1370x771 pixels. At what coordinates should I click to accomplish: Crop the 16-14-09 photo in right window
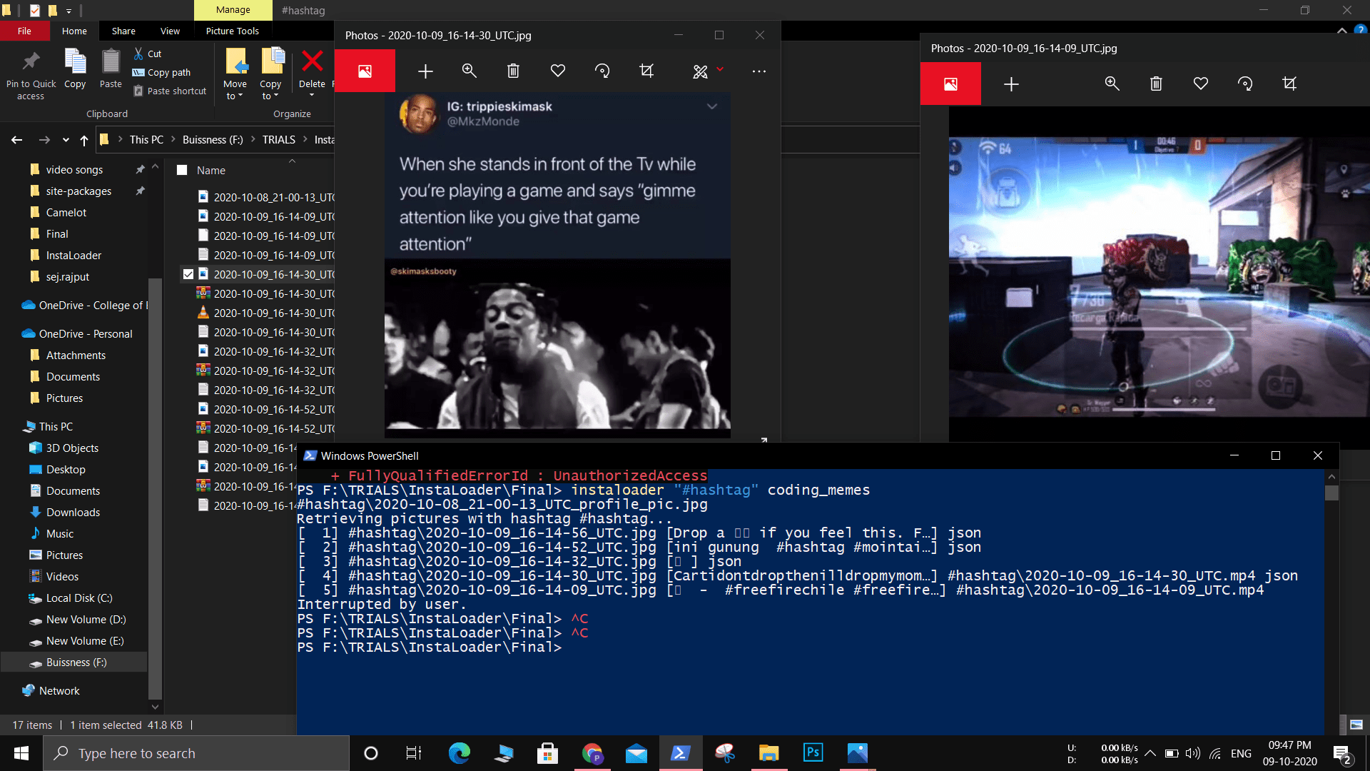coord(1289,84)
